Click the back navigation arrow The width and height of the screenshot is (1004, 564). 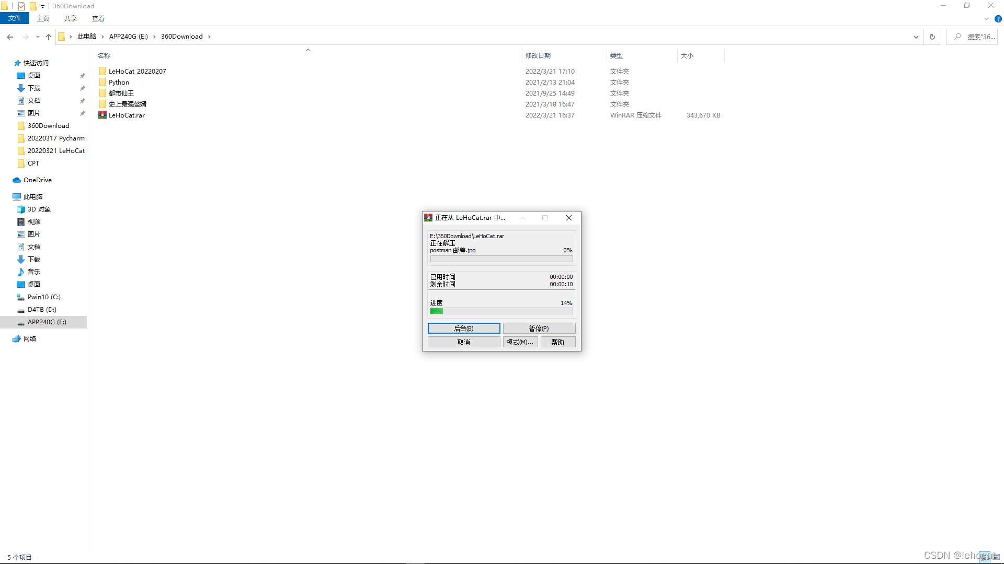point(10,37)
